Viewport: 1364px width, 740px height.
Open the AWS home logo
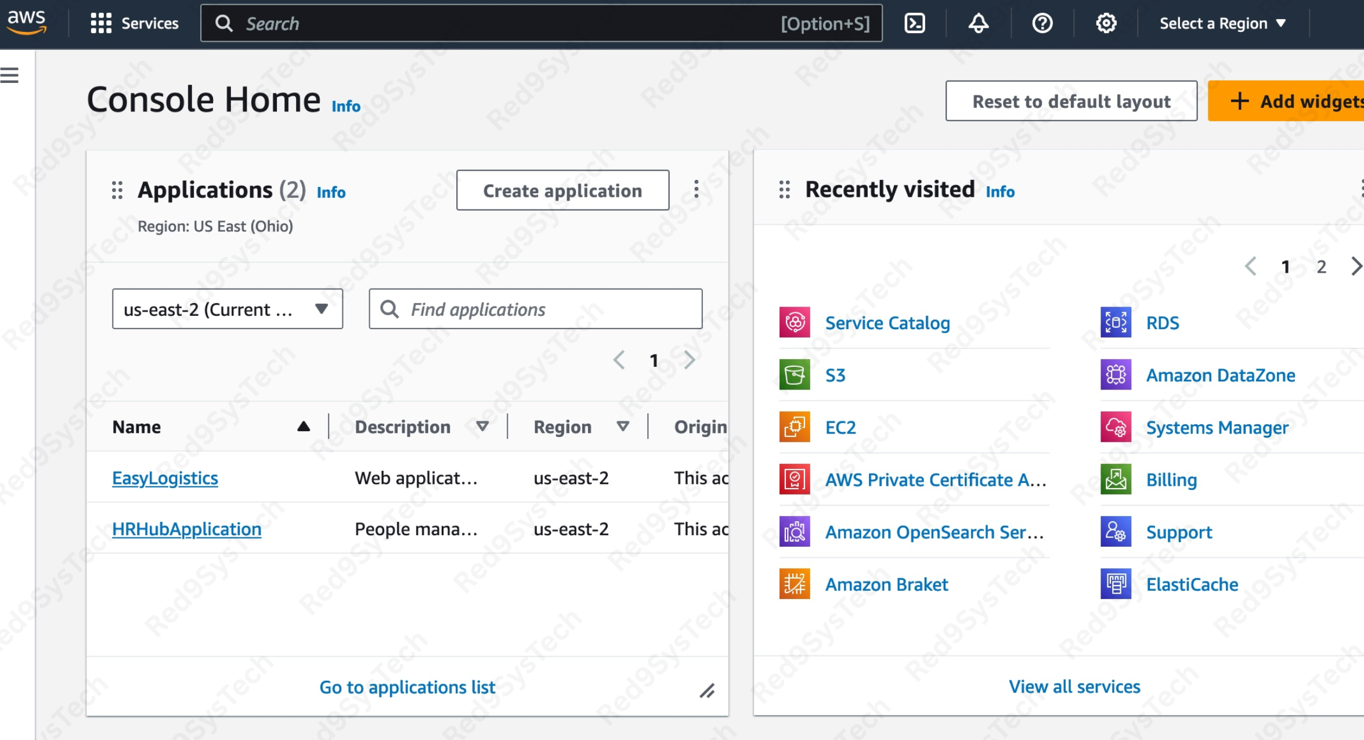[x=26, y=23]
